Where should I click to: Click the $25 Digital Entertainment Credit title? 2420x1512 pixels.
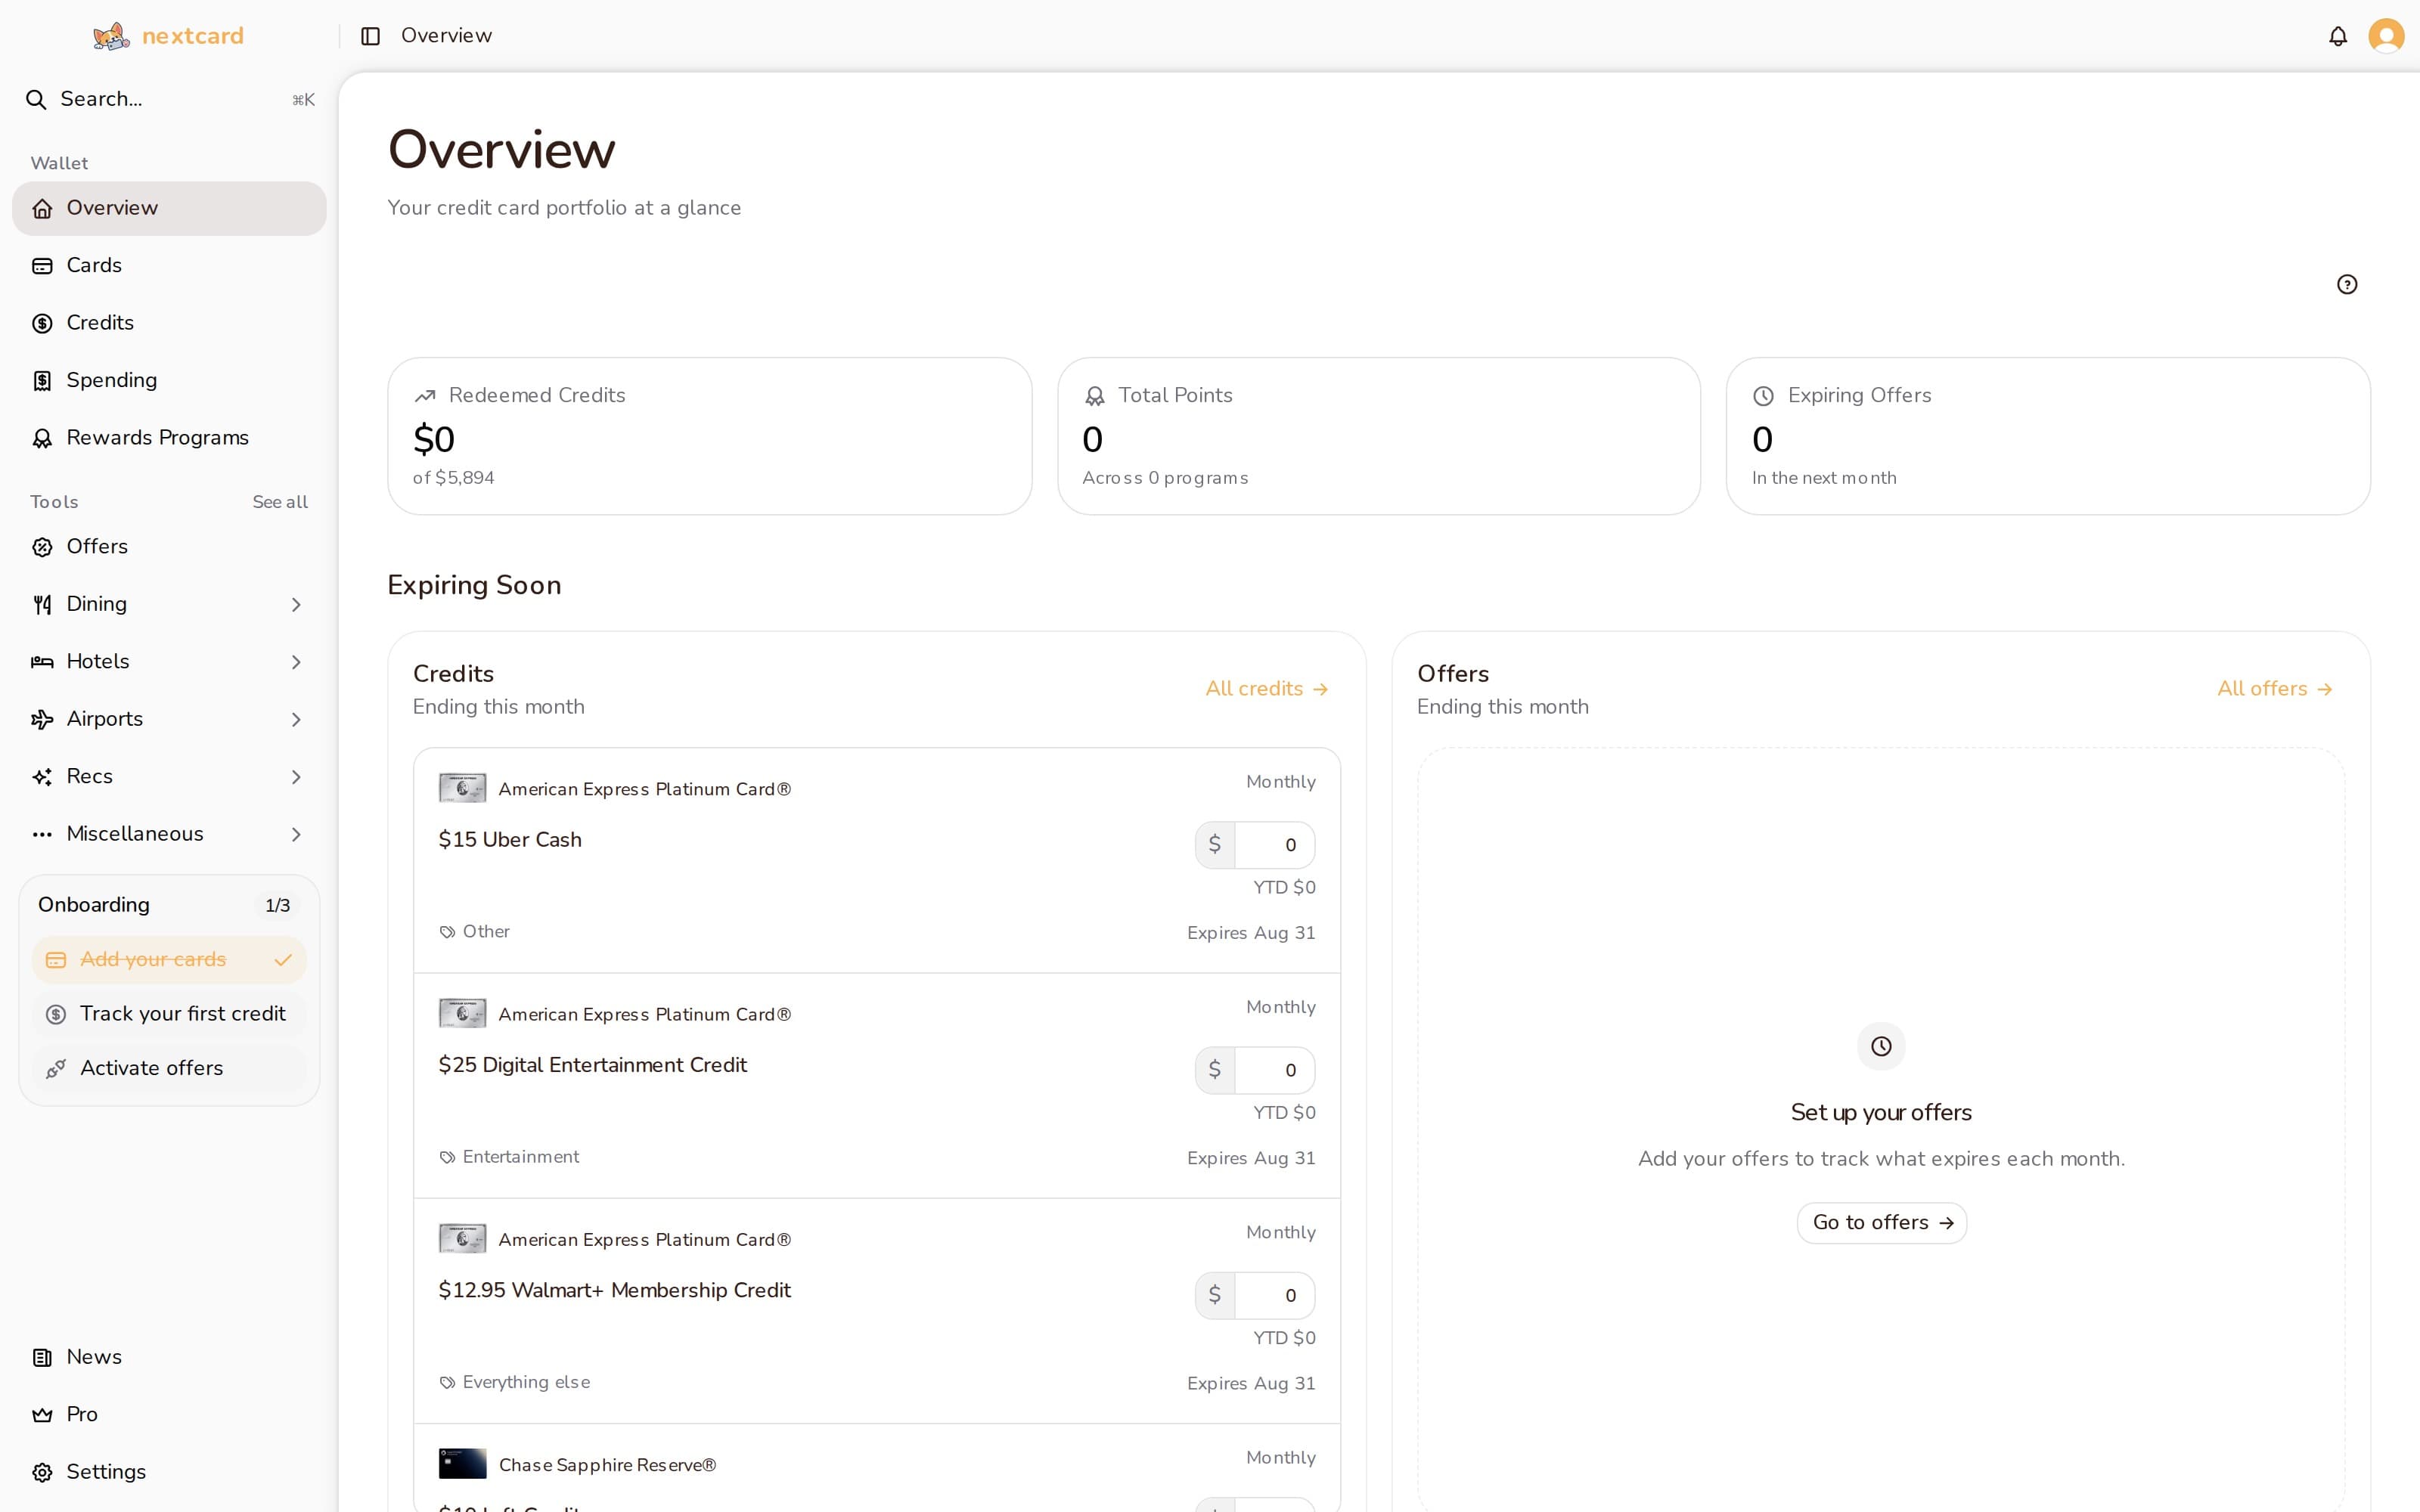[592, 1065]
